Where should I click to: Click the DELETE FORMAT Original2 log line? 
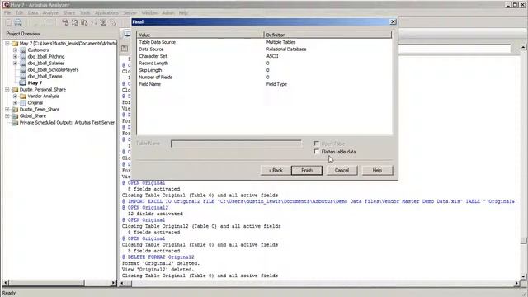pyautogui.click(x=158, y=257)
